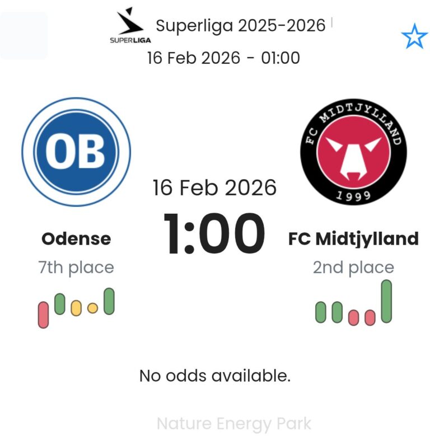Click the header date 16 Feb 2026 - 01:00
The height and width of the screenshot is (441, 430).
pyautogui.click(x=223, y=58)
